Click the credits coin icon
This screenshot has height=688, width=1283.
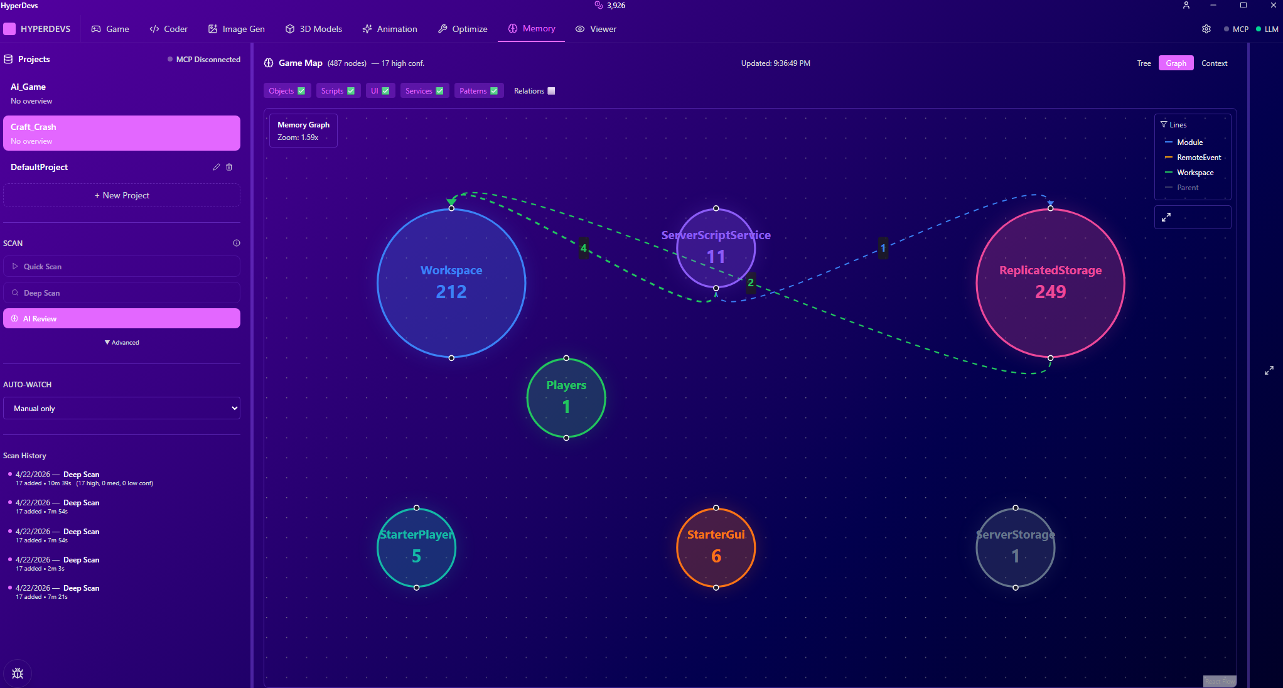point(599,5)
